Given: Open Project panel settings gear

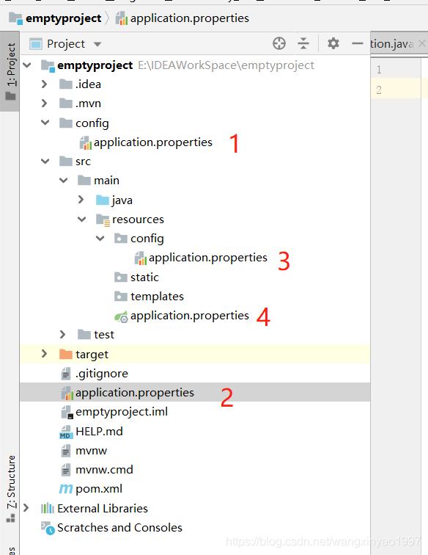Looking at the screenshot, I should 333,43.
